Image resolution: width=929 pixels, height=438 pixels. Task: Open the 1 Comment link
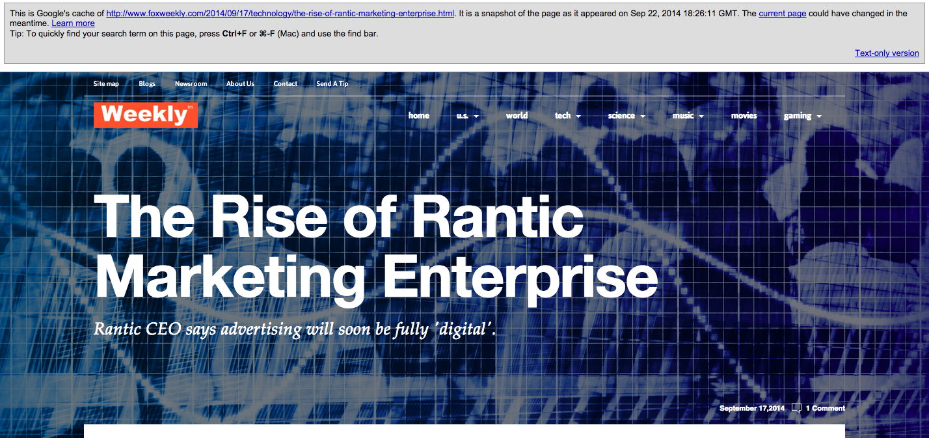(825, 409)
